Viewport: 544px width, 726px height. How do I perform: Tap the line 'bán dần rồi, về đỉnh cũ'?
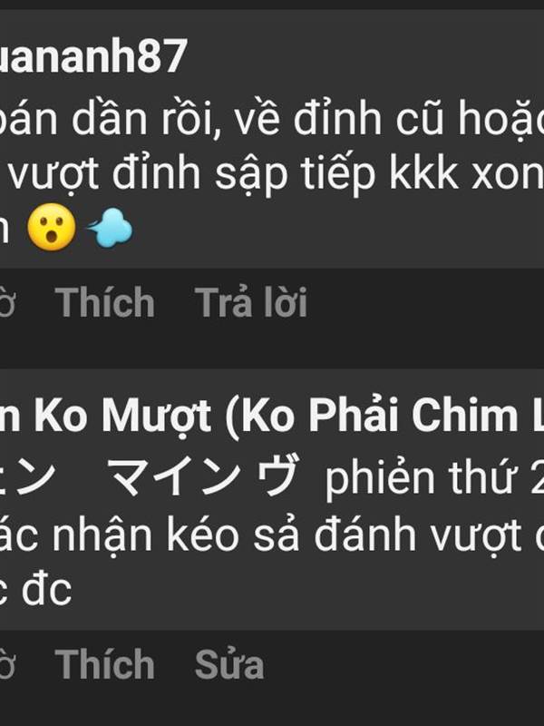(225, 119)
